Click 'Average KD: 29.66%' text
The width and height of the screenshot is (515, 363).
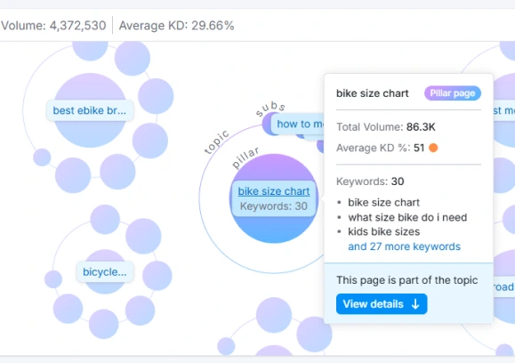click(x=176, y=26)
